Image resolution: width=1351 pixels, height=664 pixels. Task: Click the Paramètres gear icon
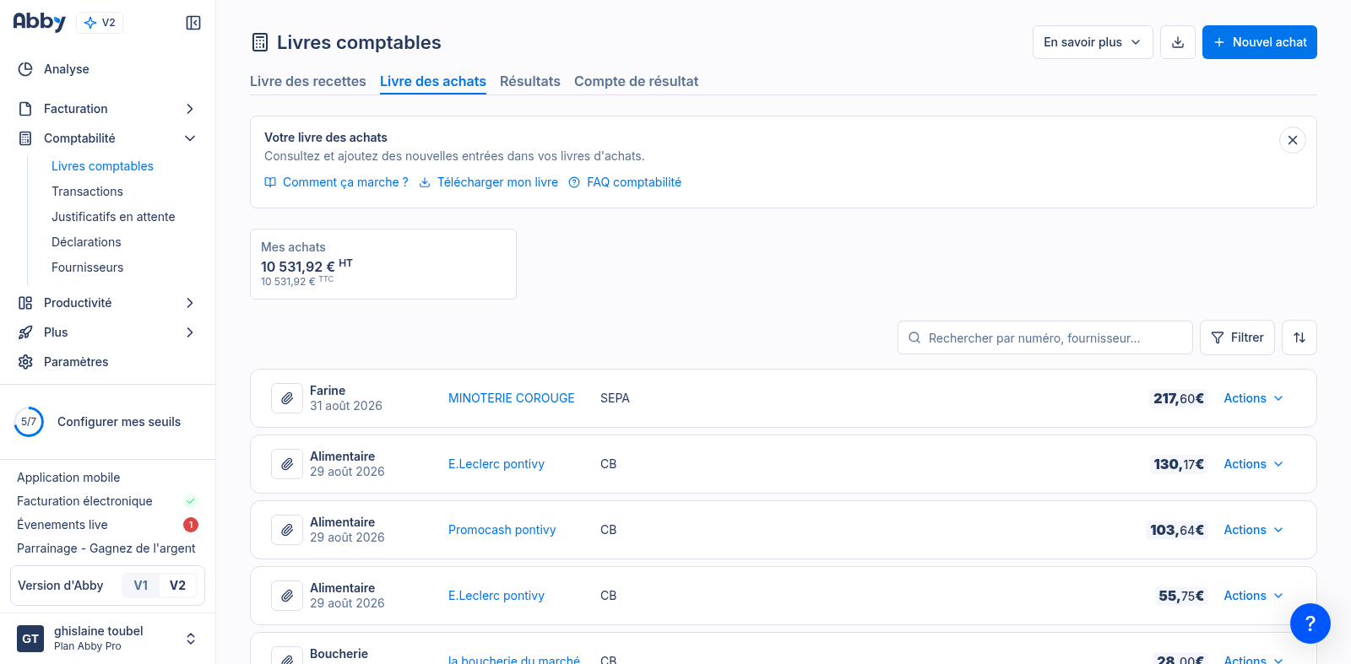coord(25,362)
